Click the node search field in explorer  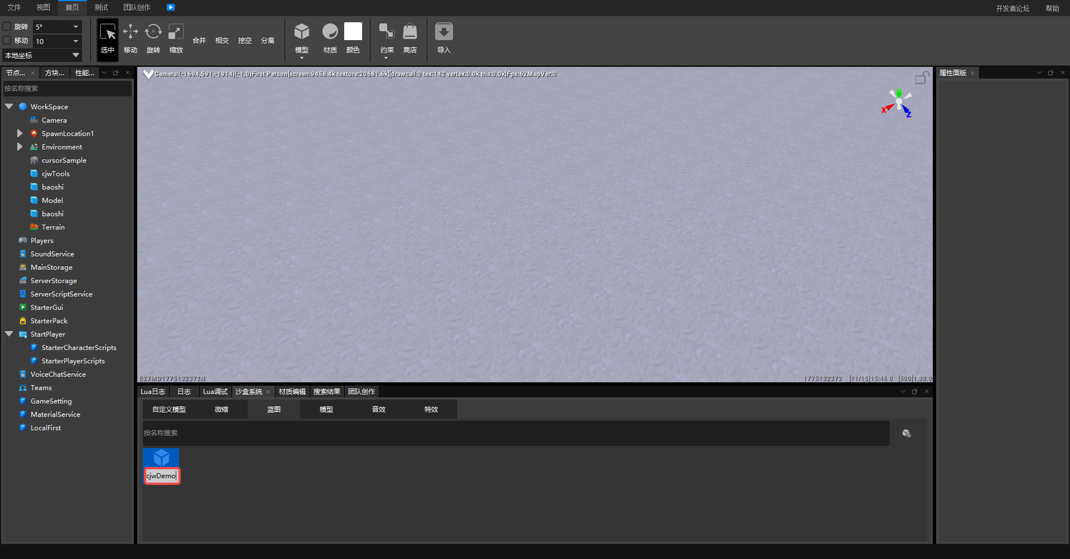click(x=67, y=89)
